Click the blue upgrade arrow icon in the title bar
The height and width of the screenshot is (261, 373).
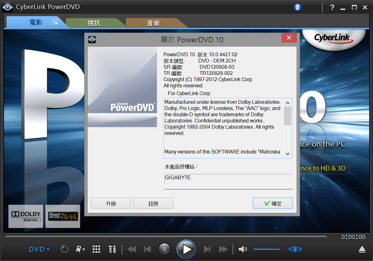point(297,7)
